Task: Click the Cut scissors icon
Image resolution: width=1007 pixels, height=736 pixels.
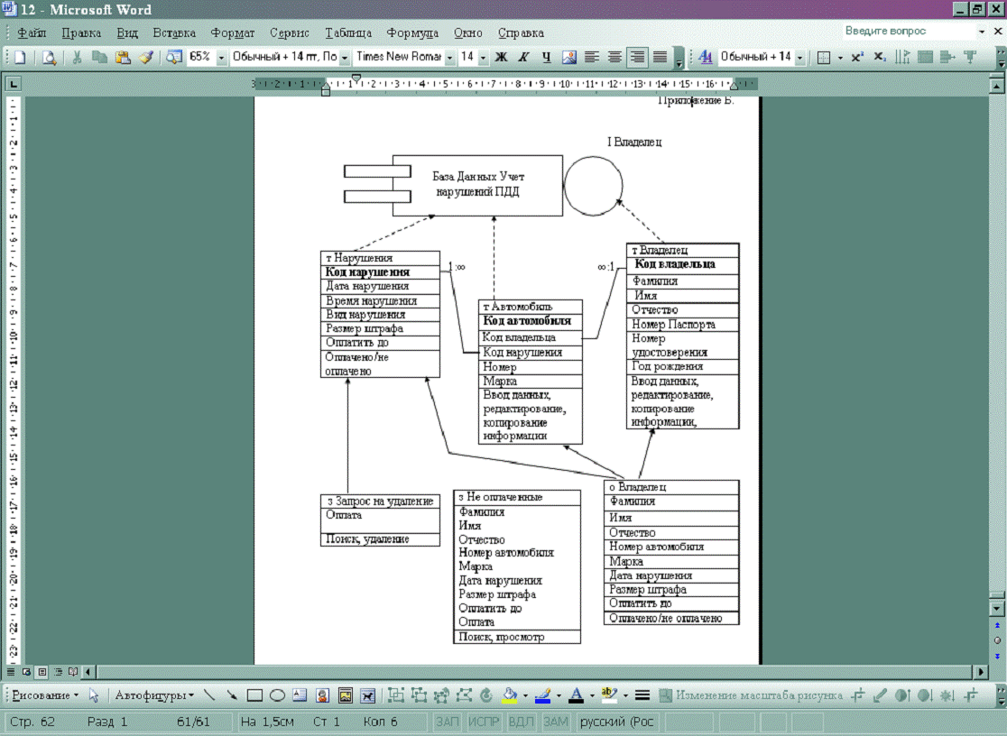Action: tap(78, 57)
